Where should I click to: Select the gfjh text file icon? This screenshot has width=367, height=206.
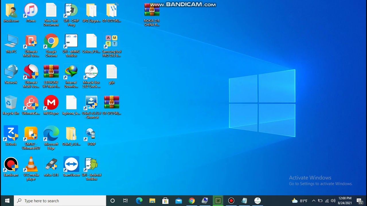coord(112,75)
